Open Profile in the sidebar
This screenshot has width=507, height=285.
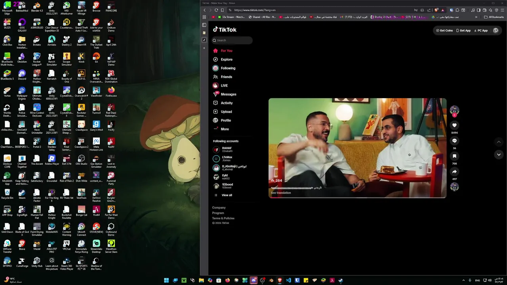(222, 120)
